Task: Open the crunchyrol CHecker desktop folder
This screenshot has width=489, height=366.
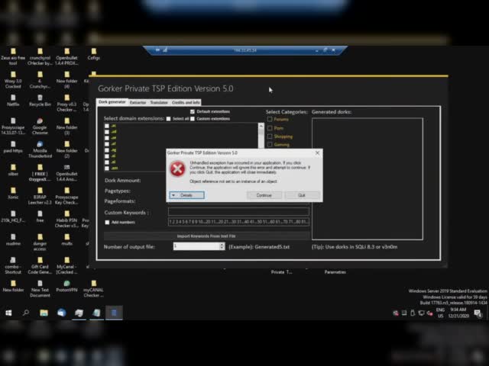Action: [x=40, y=56]
